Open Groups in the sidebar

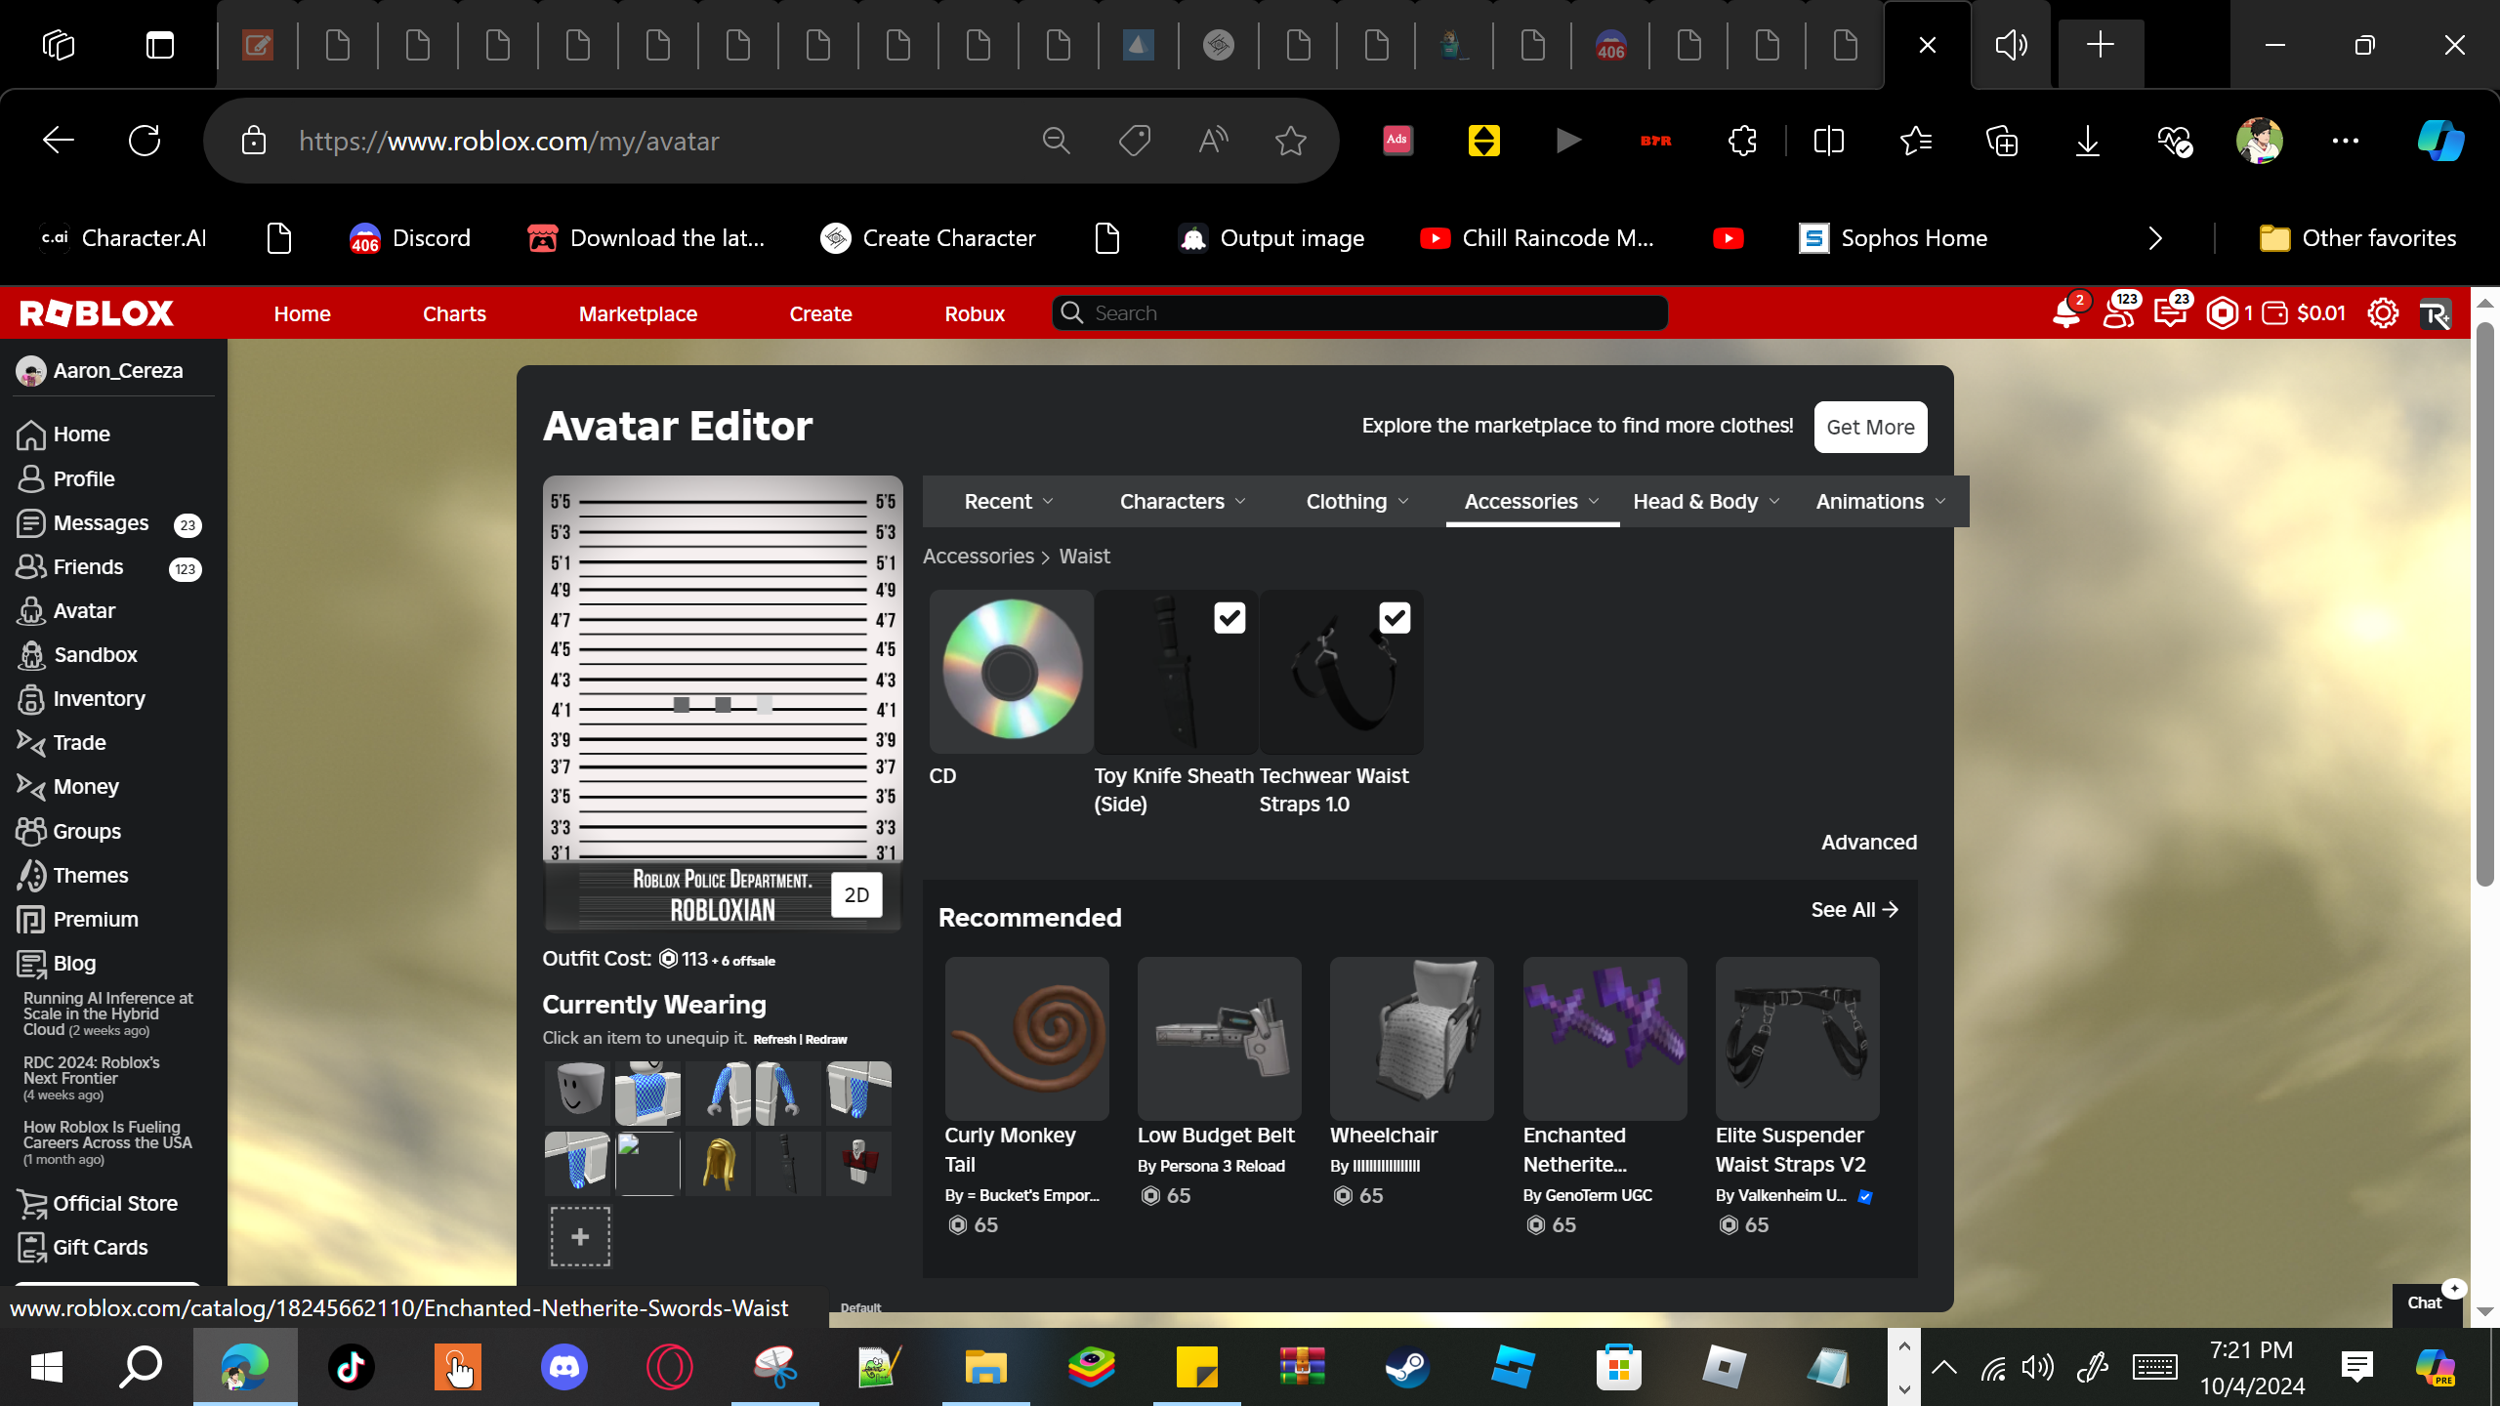(x=87, y=831)
